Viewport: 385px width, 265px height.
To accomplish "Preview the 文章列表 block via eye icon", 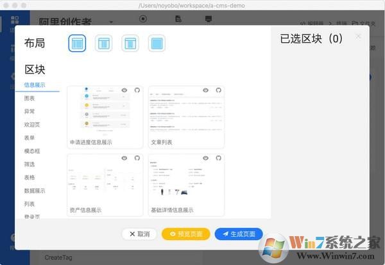I will tap(206, 90).
